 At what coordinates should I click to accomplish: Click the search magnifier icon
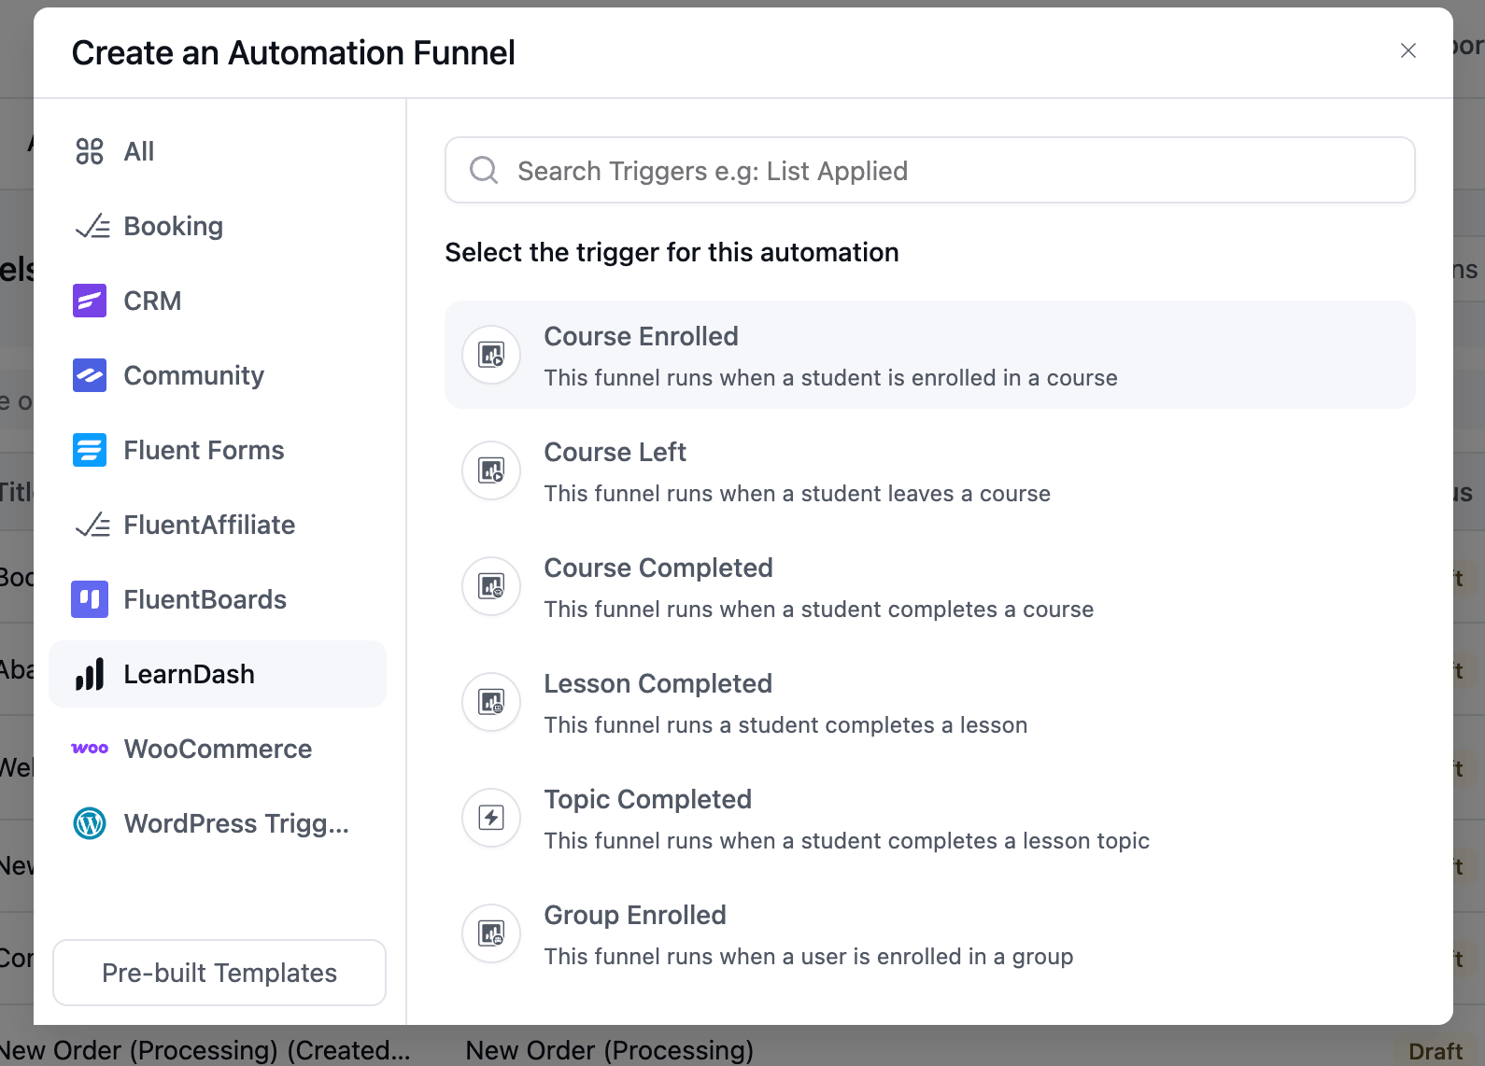pos(484,170)
